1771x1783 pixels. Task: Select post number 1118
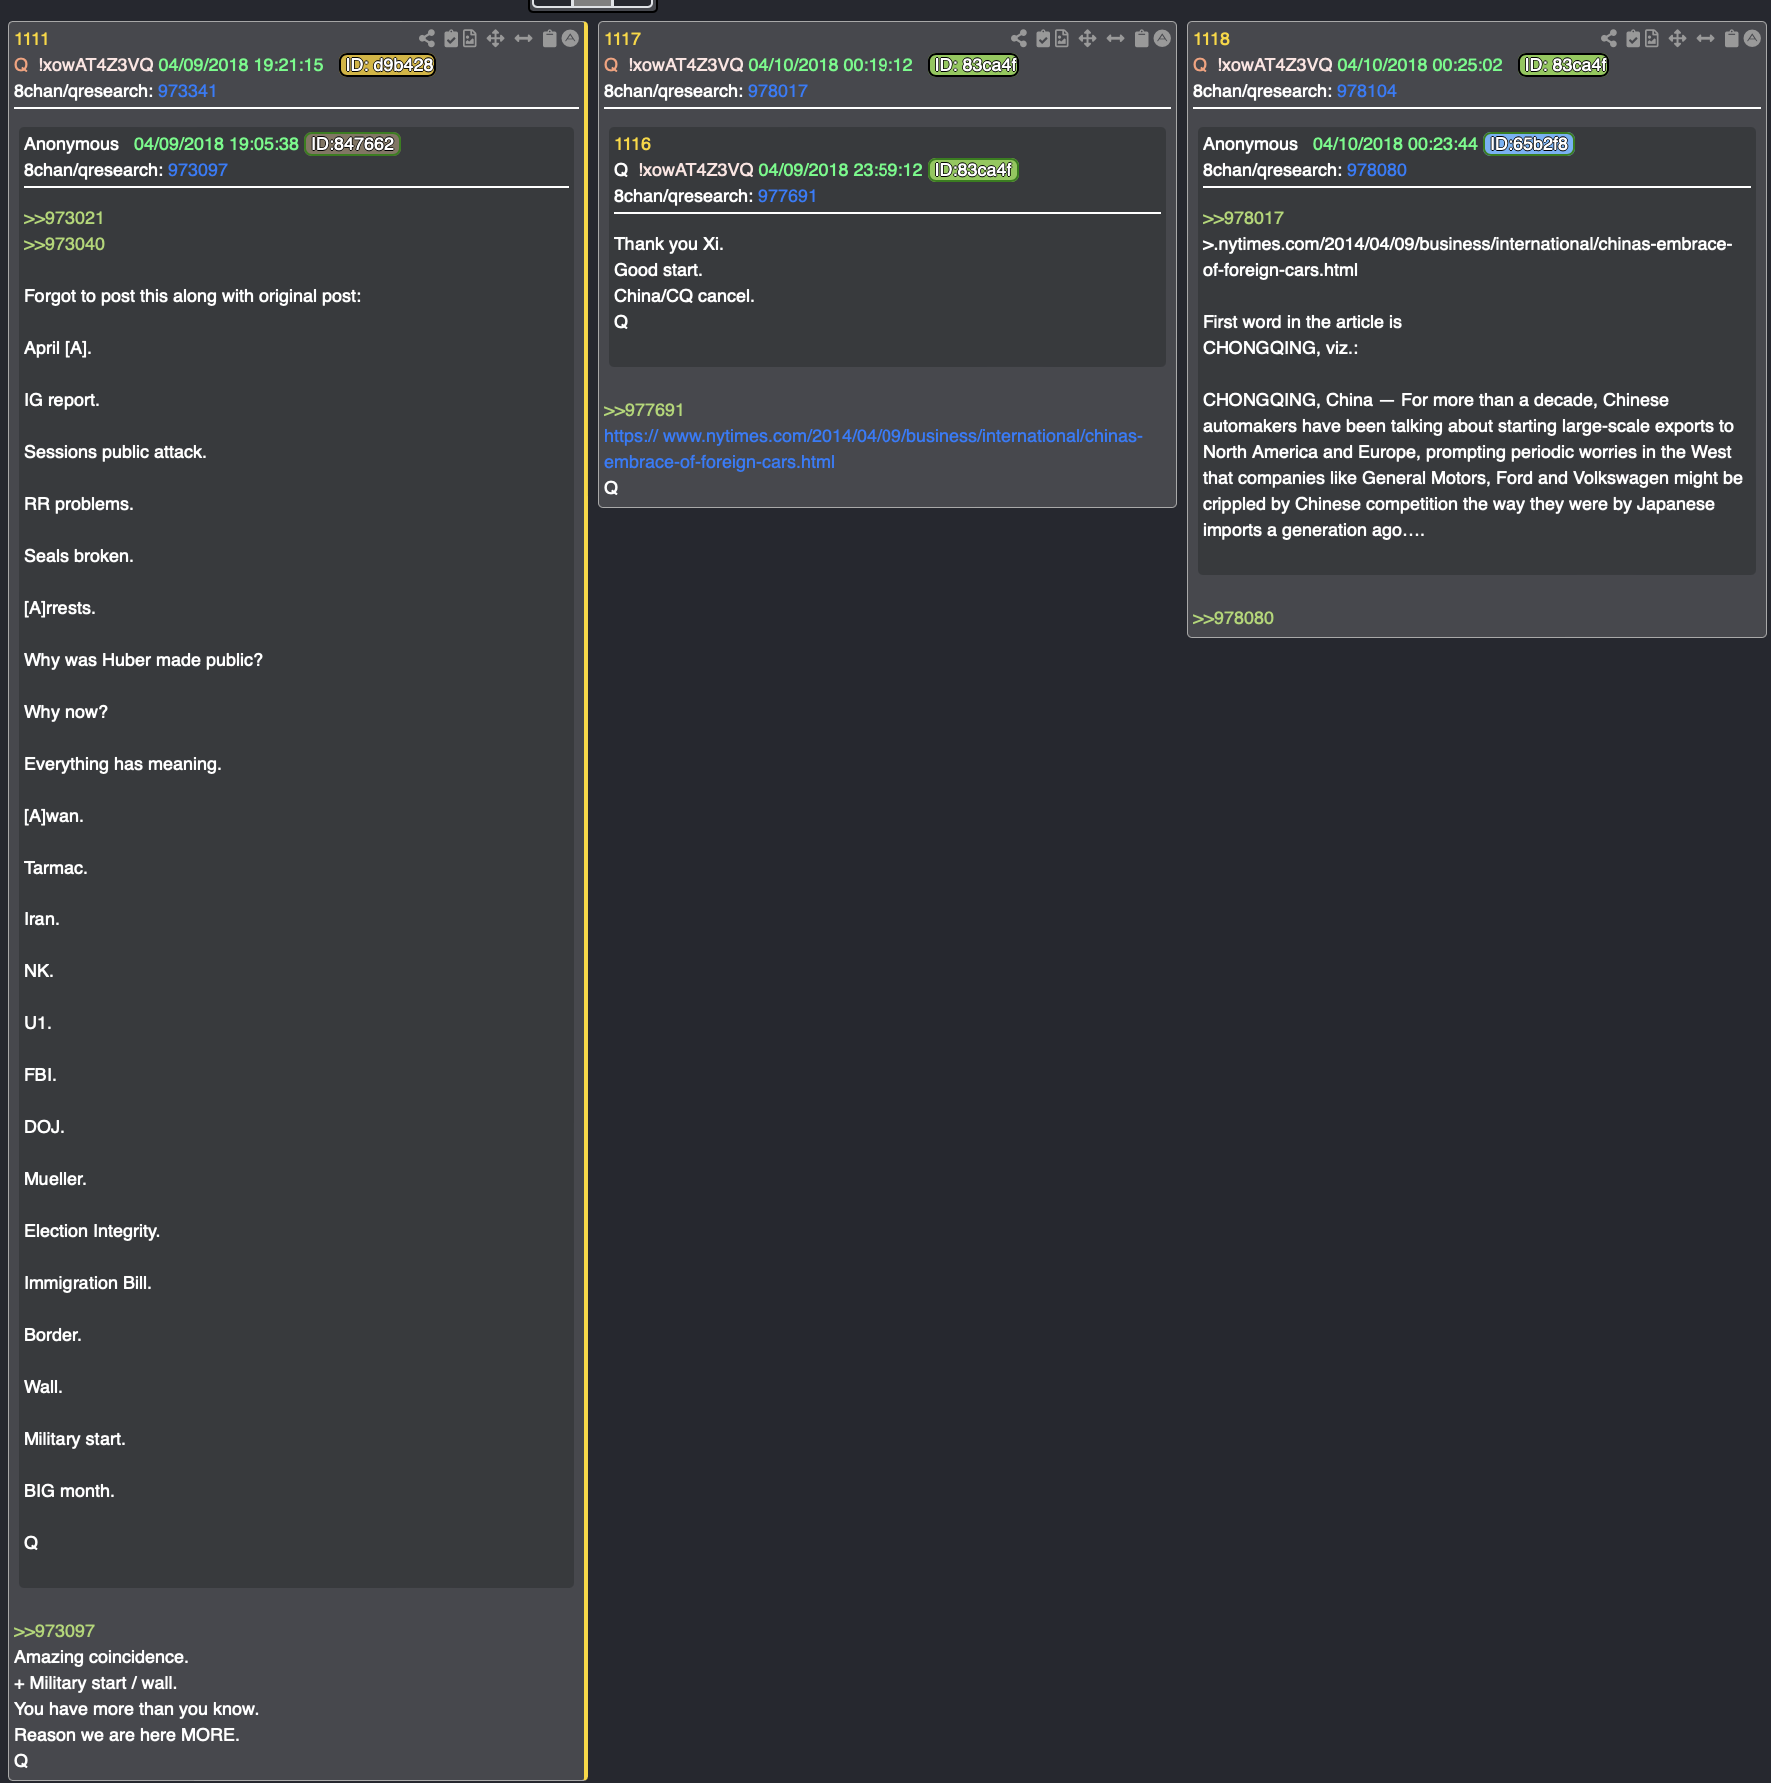tap(1211, 39)
